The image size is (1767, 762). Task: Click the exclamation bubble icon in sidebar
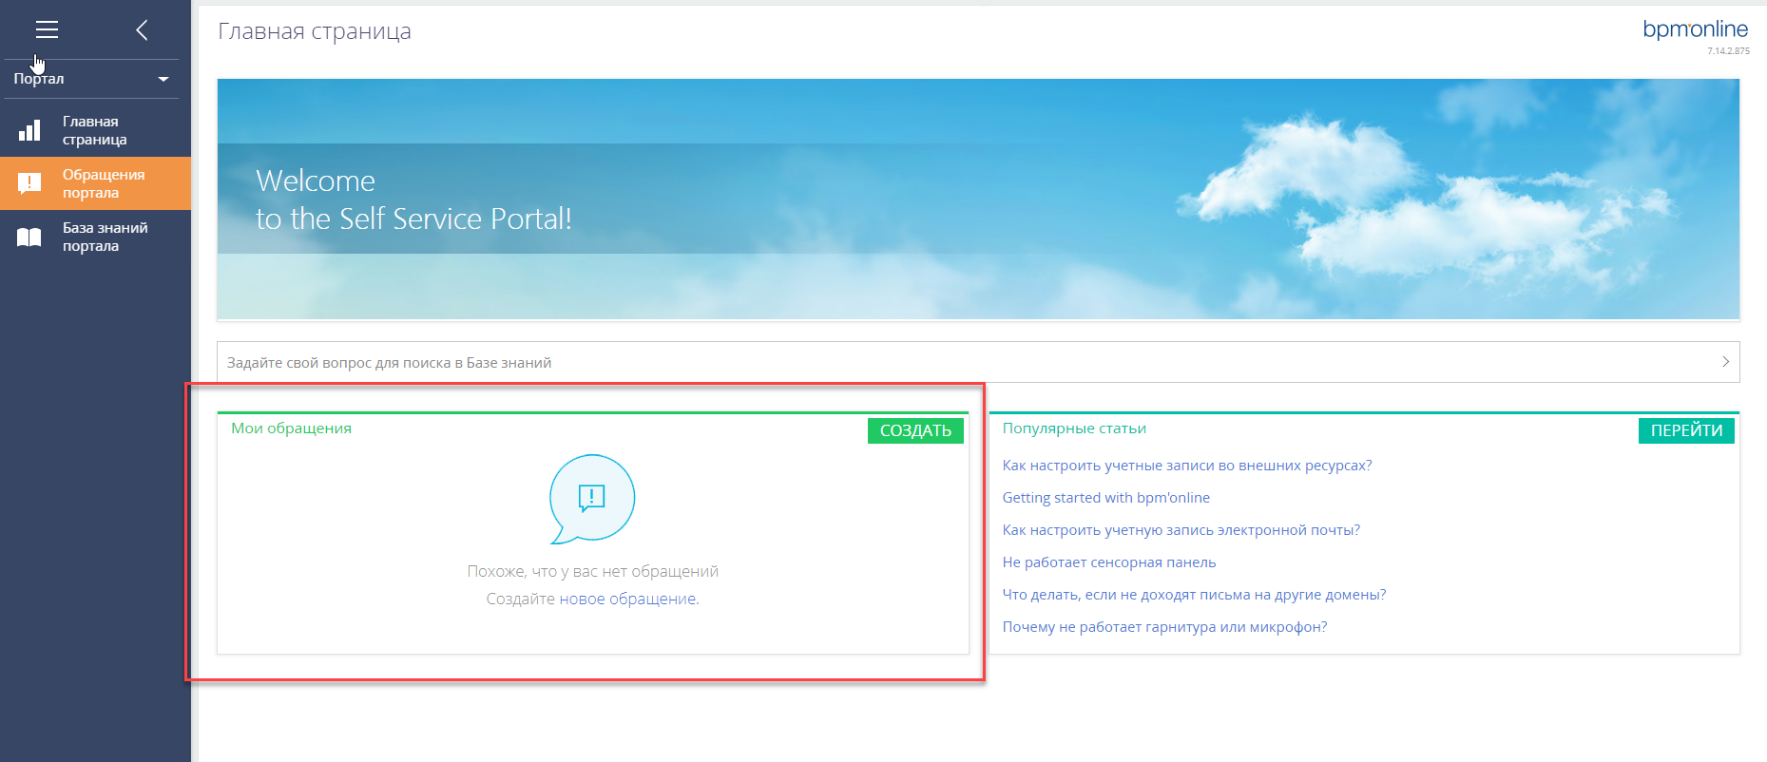(x=29, y=183)
